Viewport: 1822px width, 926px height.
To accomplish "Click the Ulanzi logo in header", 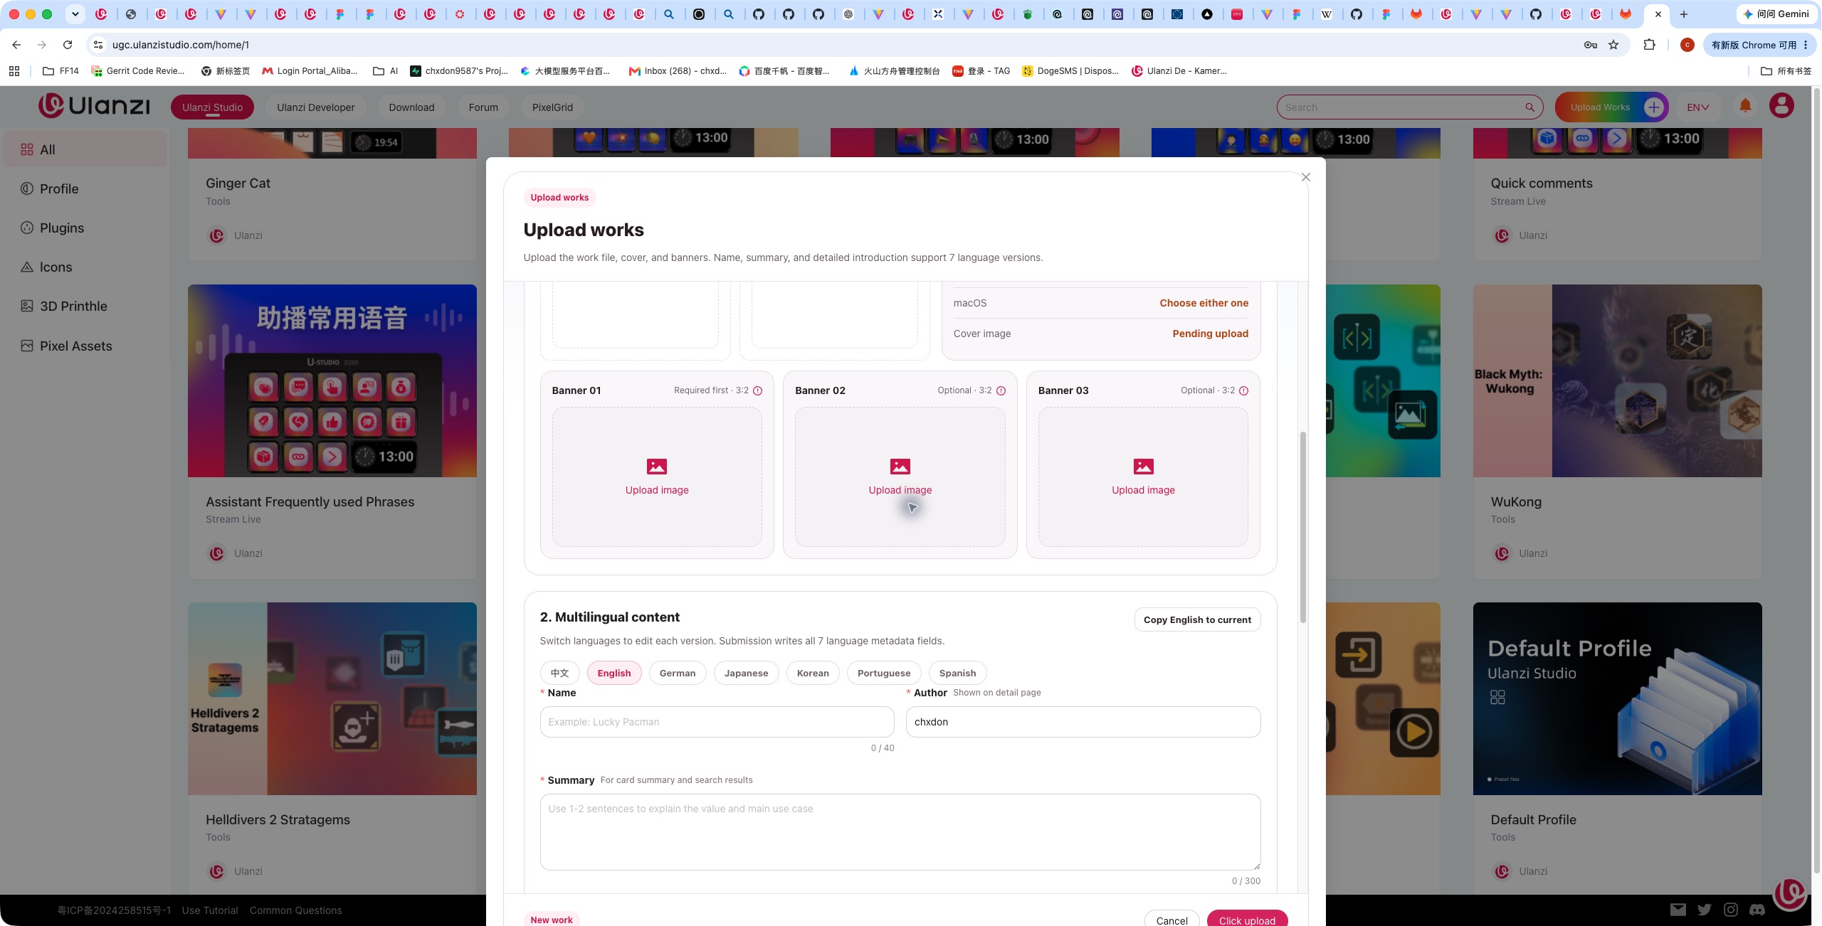I will 95,106.
